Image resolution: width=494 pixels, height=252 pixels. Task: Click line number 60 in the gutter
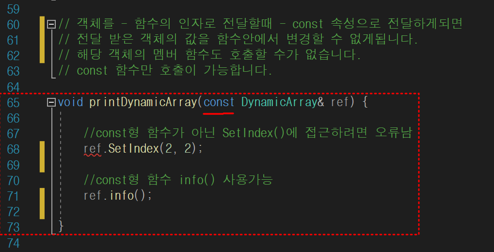[x=13, y=25]
